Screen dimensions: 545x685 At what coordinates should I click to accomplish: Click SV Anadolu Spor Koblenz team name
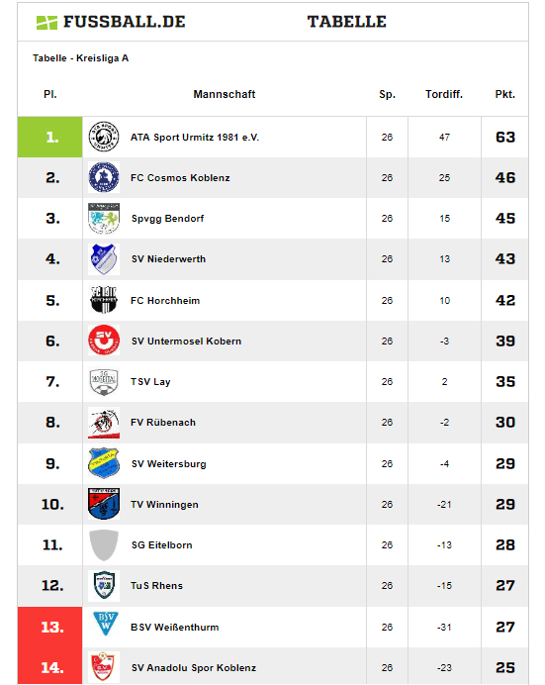pos(194,668)
